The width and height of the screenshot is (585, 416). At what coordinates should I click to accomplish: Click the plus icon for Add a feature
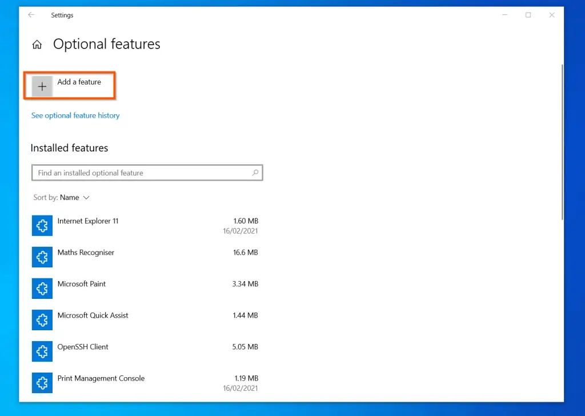click(x=42, y=86)
